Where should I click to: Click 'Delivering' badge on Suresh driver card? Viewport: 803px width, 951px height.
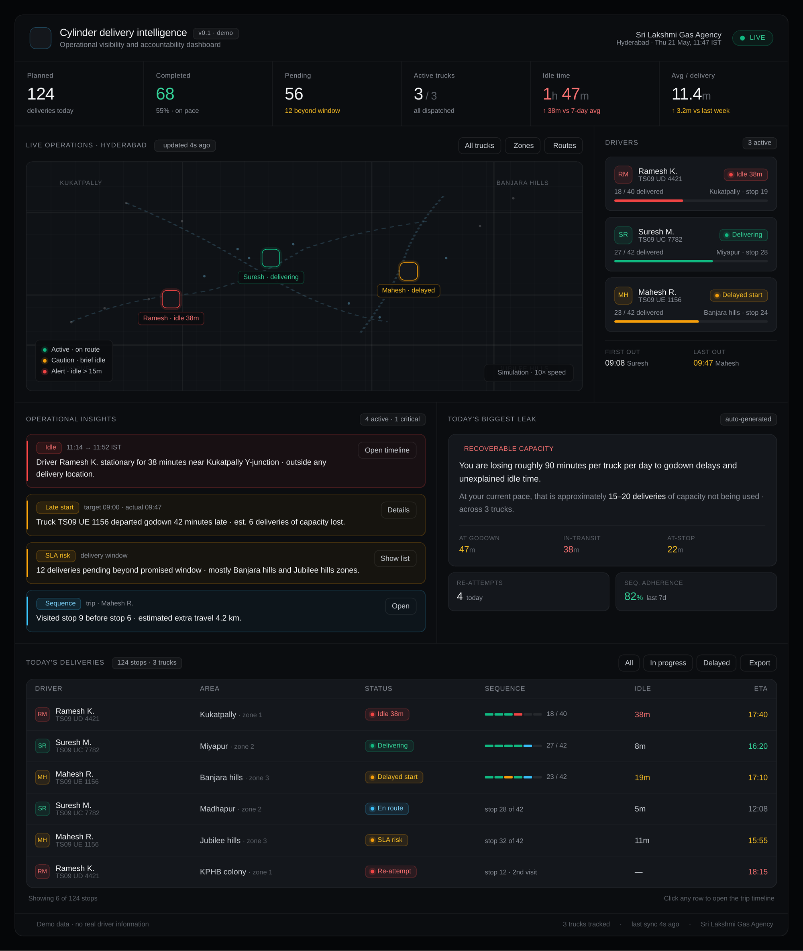pyautogui.click(x=743, y=235)
